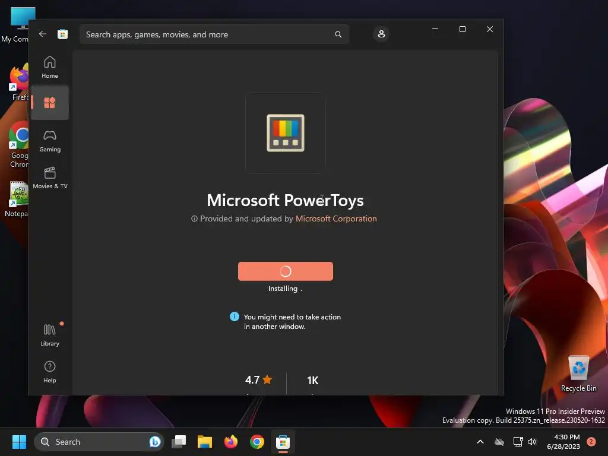This screenshot has height=456, width=608.
Task: Open the user account profile icon
Action: pos(381,34)
